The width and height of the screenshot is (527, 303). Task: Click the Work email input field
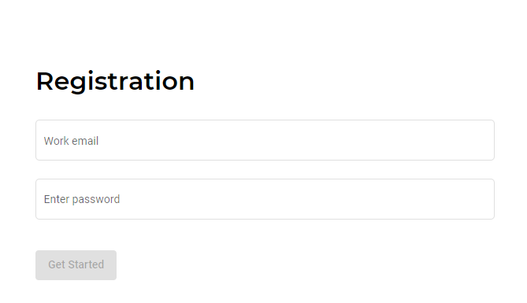click(x=265, y=140)
